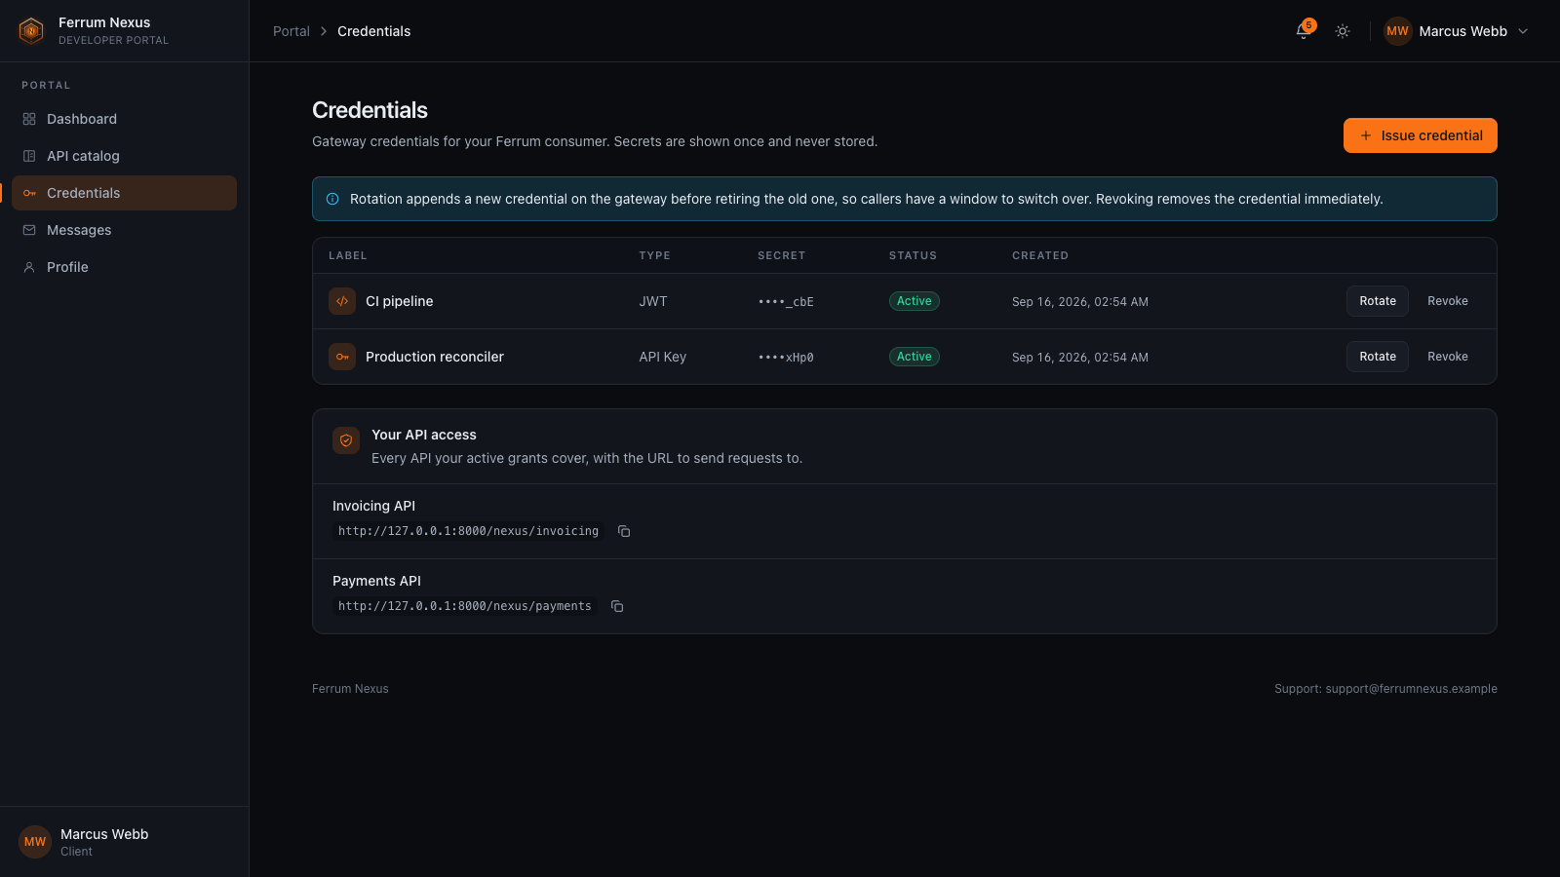Click the LABEL column header

click(x=348, y=255)
